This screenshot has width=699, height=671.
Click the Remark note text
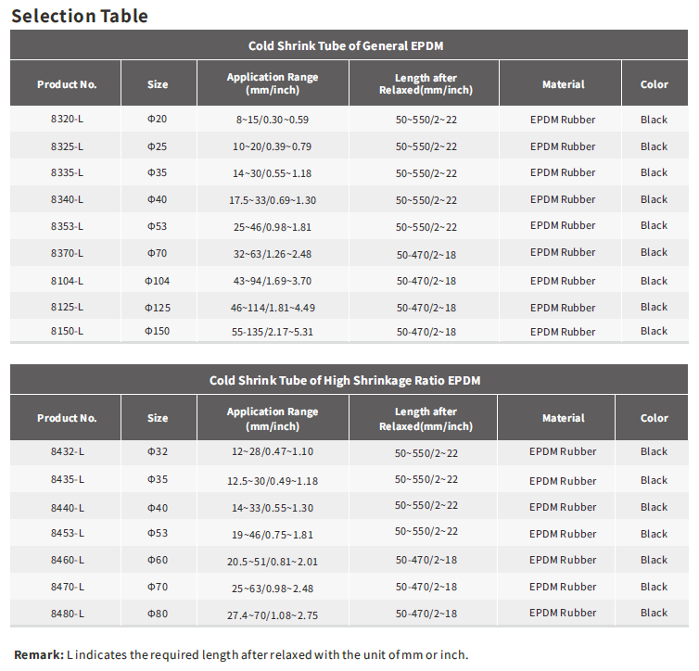(x=241, y=654)
